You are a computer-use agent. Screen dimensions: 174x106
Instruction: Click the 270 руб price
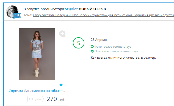tap(56, 99)
